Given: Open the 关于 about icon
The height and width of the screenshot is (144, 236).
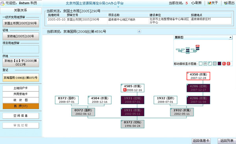Looking at the screenshot, I should pyautogui.click(x=209, y=3).
